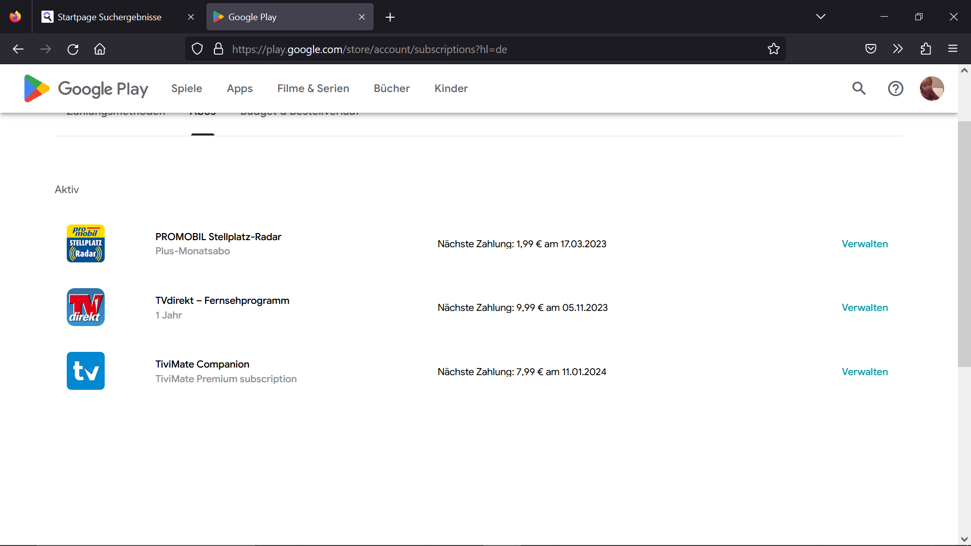971x546 pixels.
Task: Expand the list all tabs chevron
Action: (820, 17)
